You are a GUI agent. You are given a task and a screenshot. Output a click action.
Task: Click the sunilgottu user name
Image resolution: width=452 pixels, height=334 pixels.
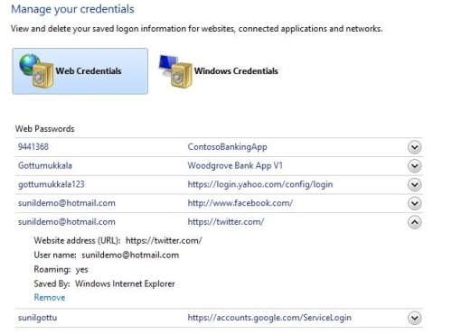click(37, 318)
